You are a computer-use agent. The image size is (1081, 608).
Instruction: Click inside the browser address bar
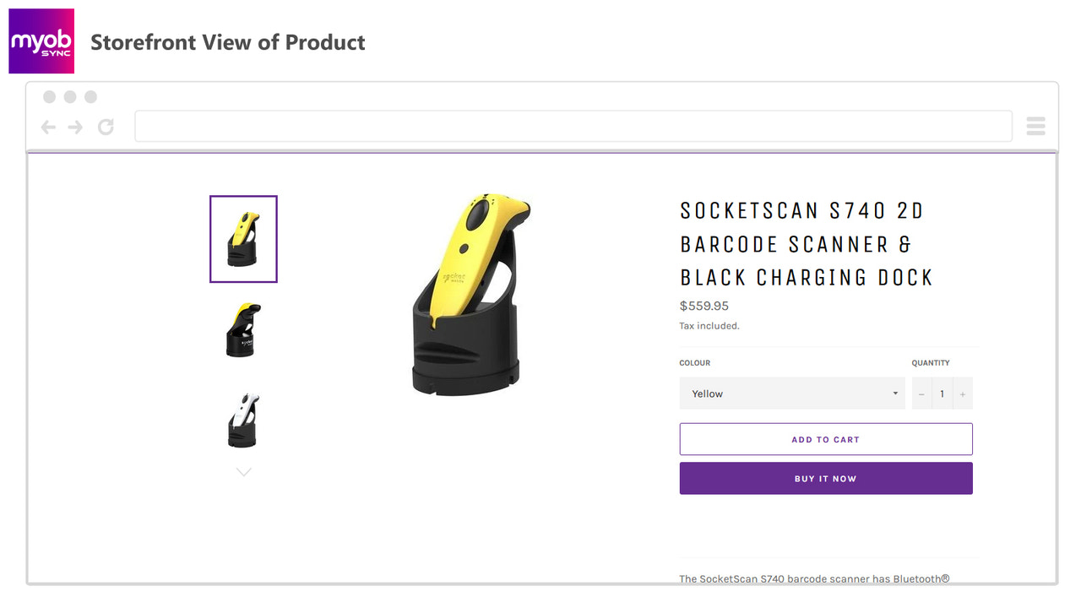(x=574, y=125)
